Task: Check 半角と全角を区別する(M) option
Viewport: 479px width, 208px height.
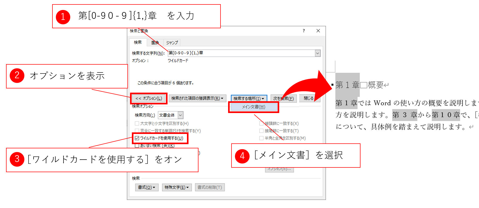Action: (x=261, y=138)
